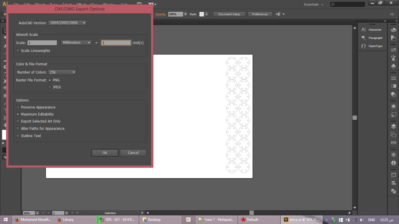Viewport: 399px width, 224px height.
Task: Click the vertical scrollbar thumb
Action: tap(355, 117)
